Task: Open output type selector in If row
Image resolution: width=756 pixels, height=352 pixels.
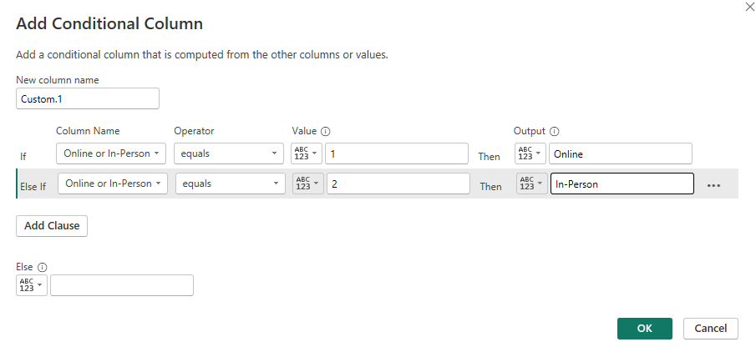Action: tap(528, 153)
